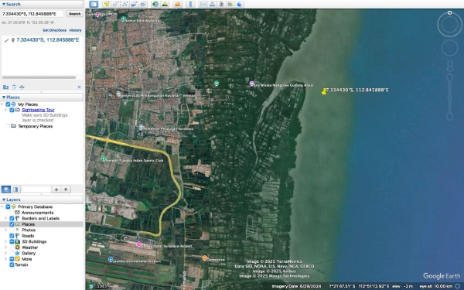Toggle the Borders and Labels layer checkbox
Viewport: 464px width, 290px height.
(x=12, y=218)
